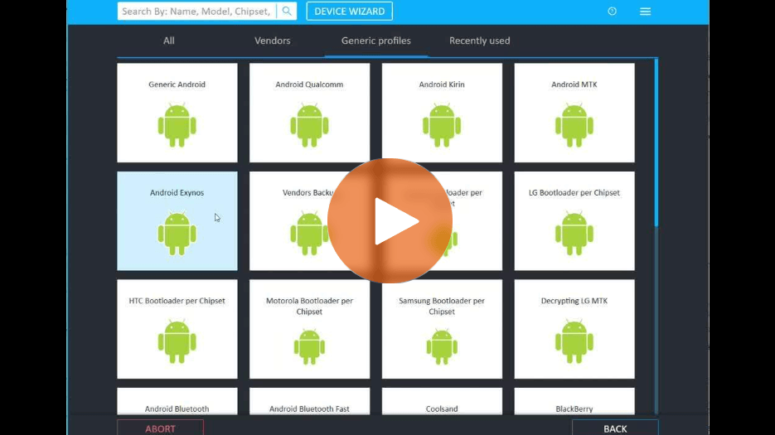Viewport: 775px width, 435px height.
Task: Choose the Decrypting LG MTK icon
Action: 574,341
